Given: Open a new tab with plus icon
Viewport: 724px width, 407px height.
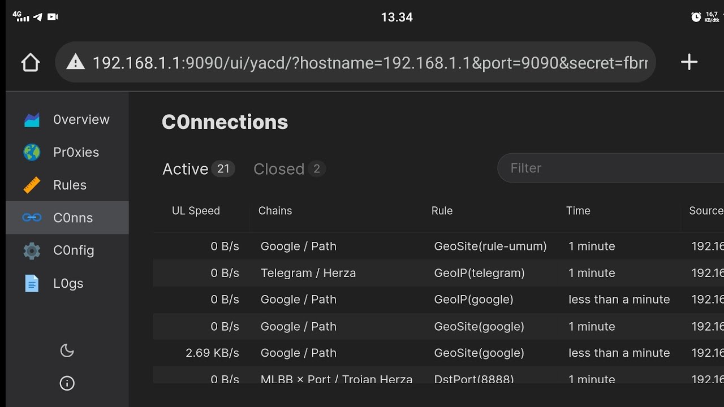Looking at the screenshot, I should click(x=689, y=62).
